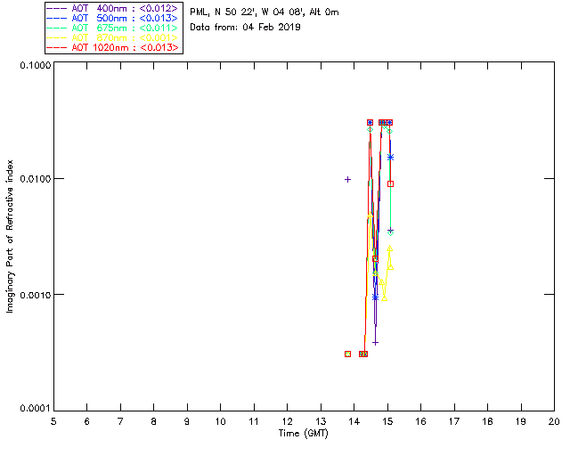The height and width of the screenshot is (456, 570).
Task: Click the x-axis tick label 12
Action: (x=287, y=422)
